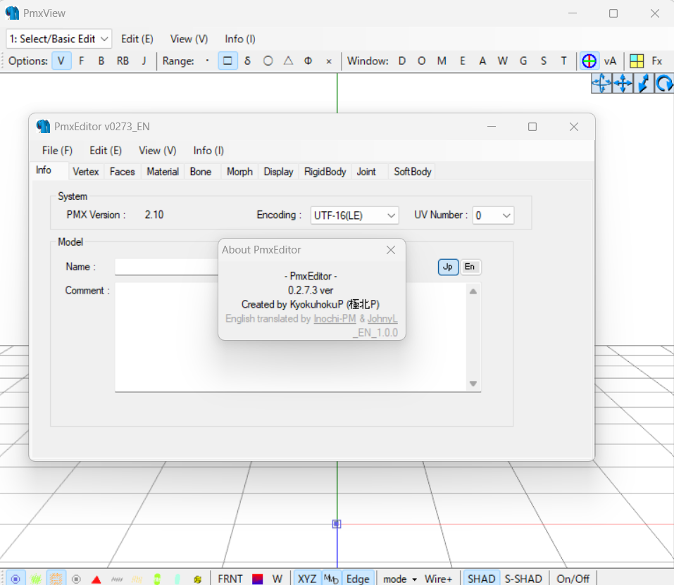The image size is (674, 585).
Task: Select the phi symbol range mode
Action: point(308,61)
